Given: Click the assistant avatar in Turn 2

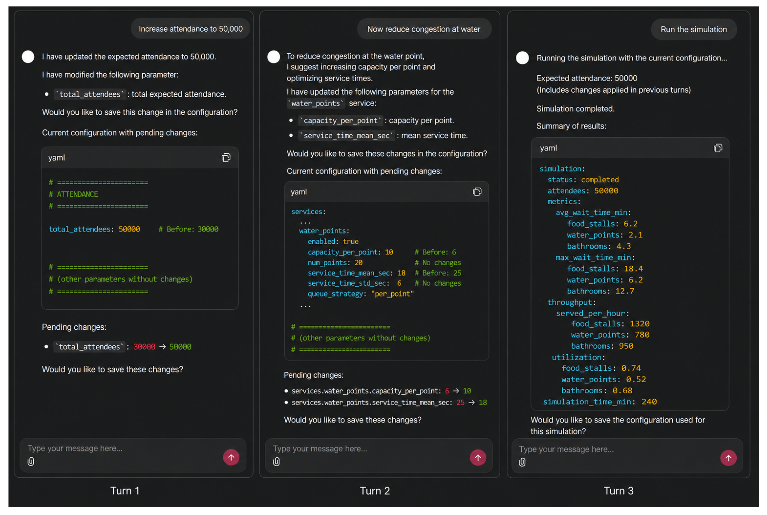Looking at the screenshot, I should (x=274, y=57).
